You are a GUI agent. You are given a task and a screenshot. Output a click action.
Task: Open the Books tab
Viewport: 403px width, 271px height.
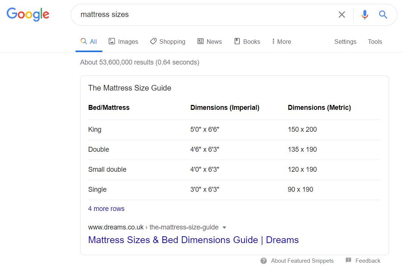coord(247,42)
